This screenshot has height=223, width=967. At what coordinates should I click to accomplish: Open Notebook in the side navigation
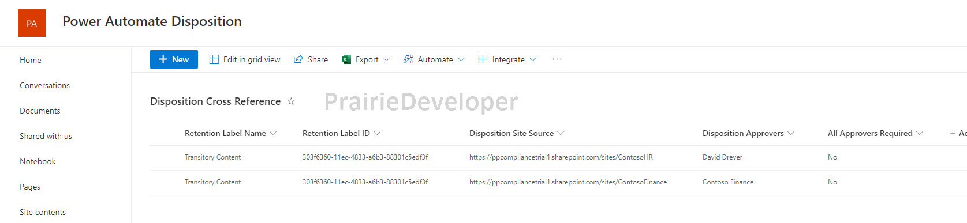coord(38,161)
